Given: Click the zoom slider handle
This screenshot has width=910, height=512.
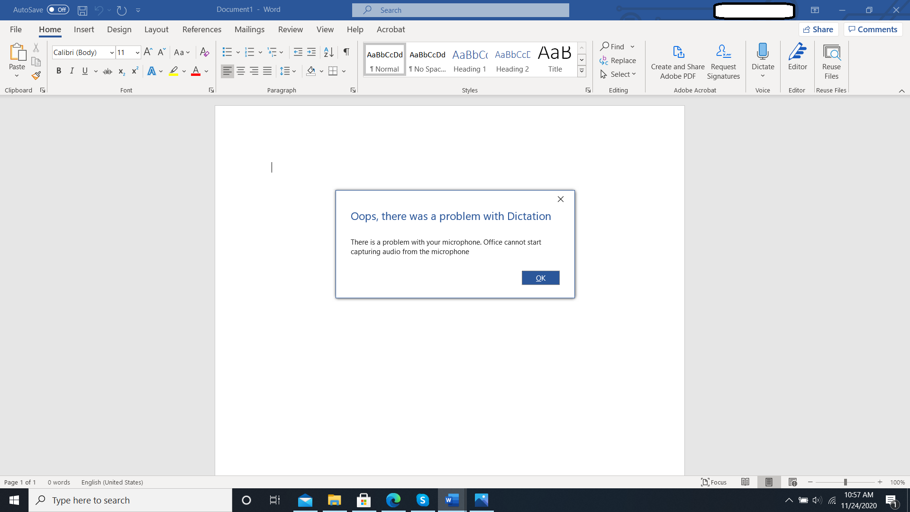Looking at the screenshot, I should [x=845, y=482].
